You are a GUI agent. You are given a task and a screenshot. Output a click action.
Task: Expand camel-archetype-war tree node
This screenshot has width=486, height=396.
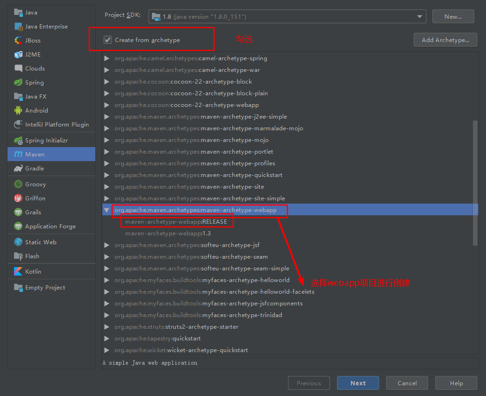[x=107, y=70]
